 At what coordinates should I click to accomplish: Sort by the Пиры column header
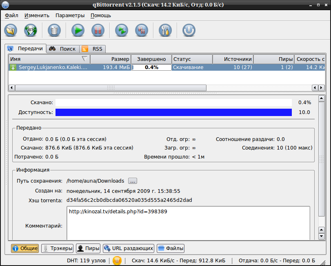pos(274,59)
